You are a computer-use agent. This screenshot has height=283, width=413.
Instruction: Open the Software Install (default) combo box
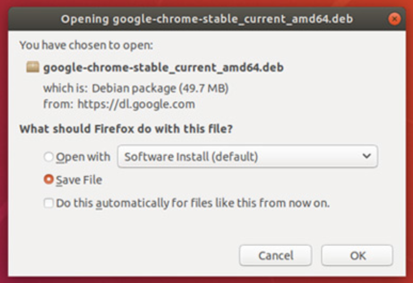[248, 156]
